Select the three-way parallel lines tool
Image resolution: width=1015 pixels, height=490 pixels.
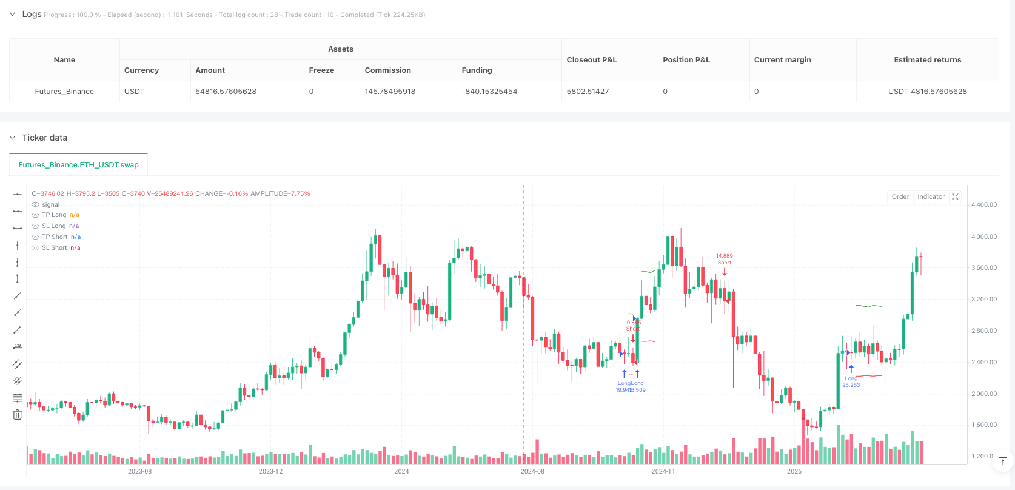coord(18,381)
